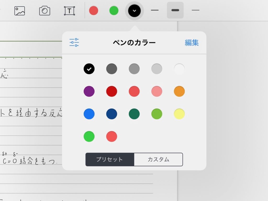This screenshot has width=268, height=201.
Task: Select the text box tool
Action: click(x=69, y=11)
